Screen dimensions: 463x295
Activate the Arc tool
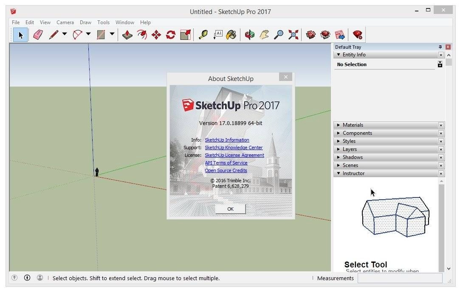click(x=77, y=35)
